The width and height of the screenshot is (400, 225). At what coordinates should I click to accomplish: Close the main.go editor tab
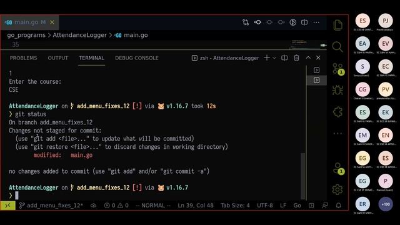tap(52, 22)
